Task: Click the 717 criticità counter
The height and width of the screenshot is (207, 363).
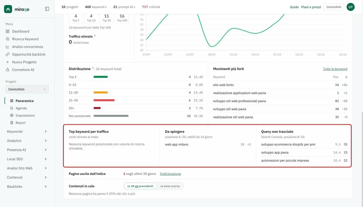Action: click(x=151, y=7)
